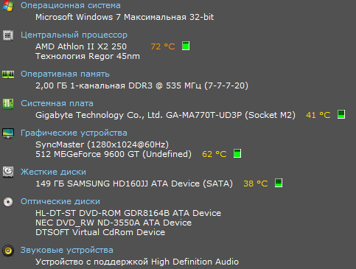Viewport: 356px width, 269px height.
Task: Open the Графические устройства section link
Action: pyautogui.click(x=74, y=133)
